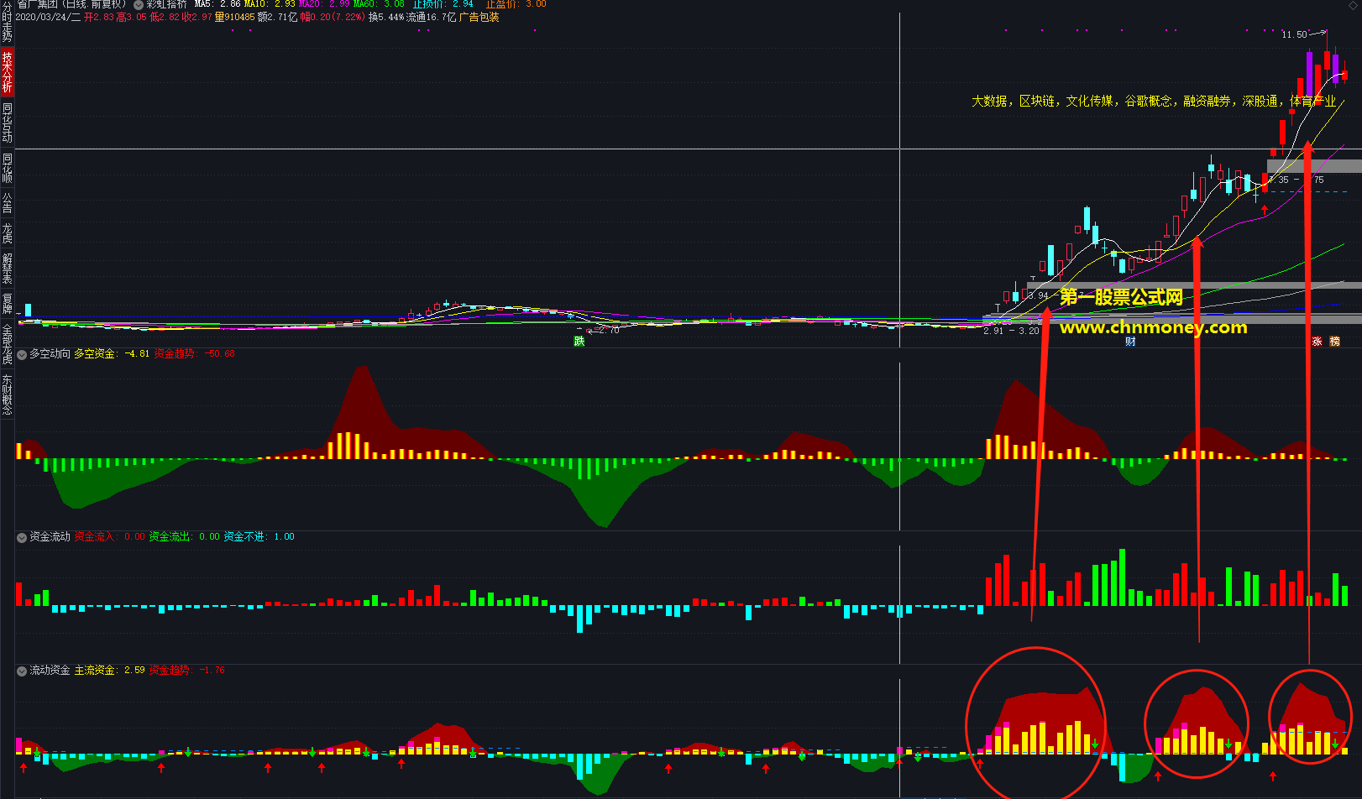Click the 资金流入: 0.00 value
Screen dimensions: 1362x799
(x=110, y=537)
